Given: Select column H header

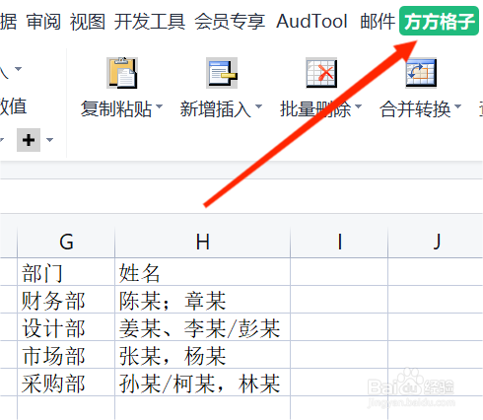Looking at the screenshot, I should pos(202,242).
